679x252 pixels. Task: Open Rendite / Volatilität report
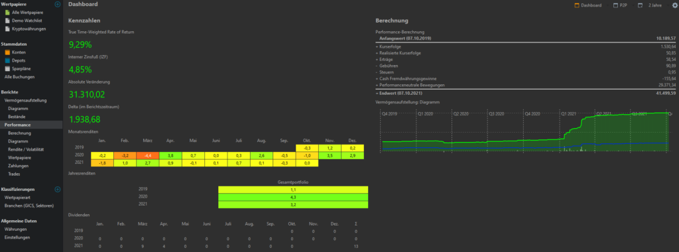point(26,149)
